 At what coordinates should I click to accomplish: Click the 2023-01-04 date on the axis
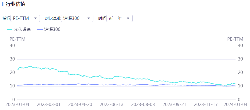15,104
